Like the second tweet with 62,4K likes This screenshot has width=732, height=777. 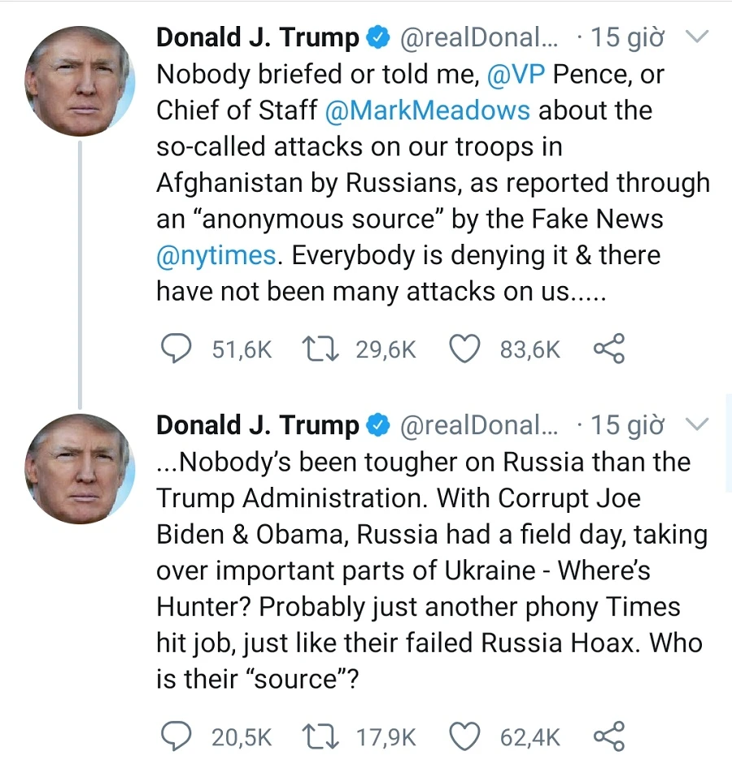[x=464, y=737]
